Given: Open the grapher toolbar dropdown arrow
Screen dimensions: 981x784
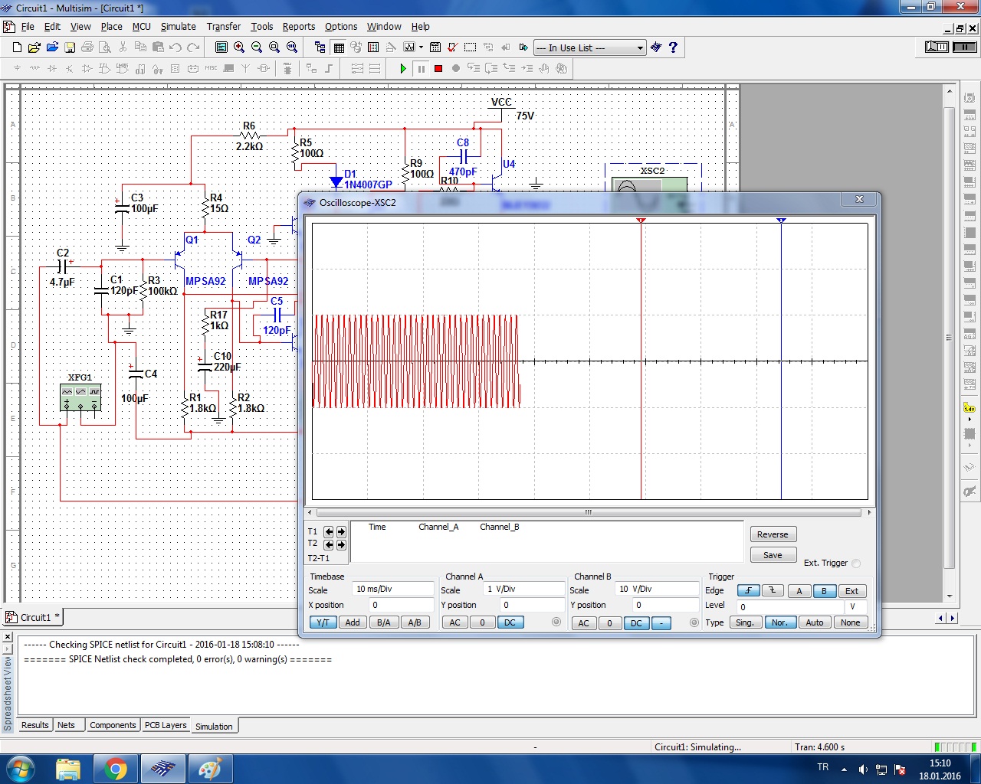Looking at the screenshot, I should coord(421,47).
